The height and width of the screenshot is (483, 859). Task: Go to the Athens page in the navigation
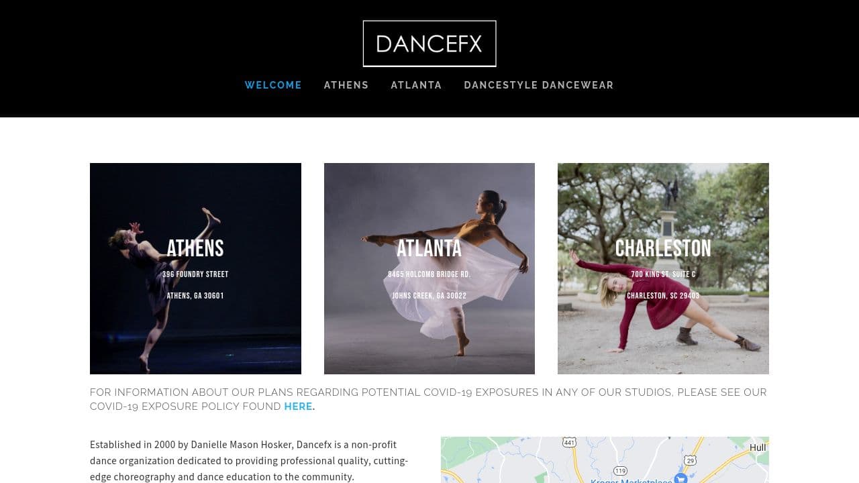pos(346,85)
